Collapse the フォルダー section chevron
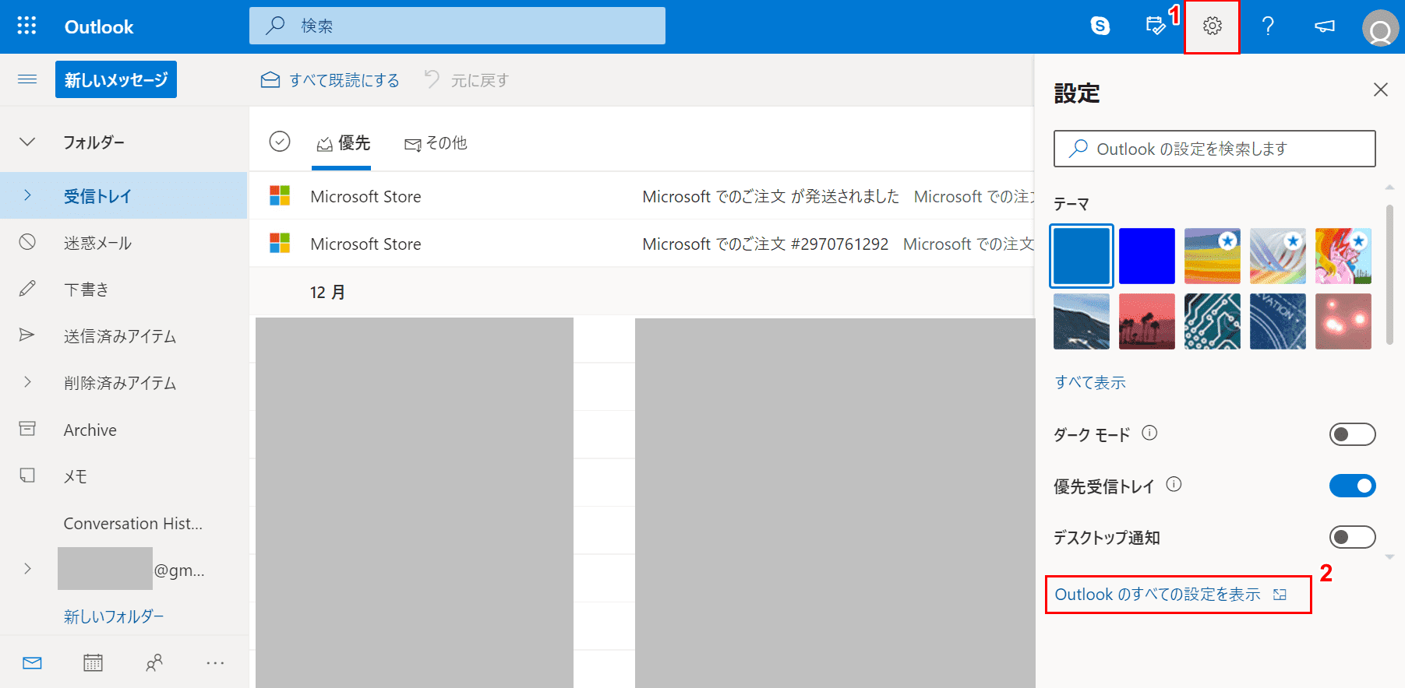Viewport: 1405px width, 688px height. point(27,142)
